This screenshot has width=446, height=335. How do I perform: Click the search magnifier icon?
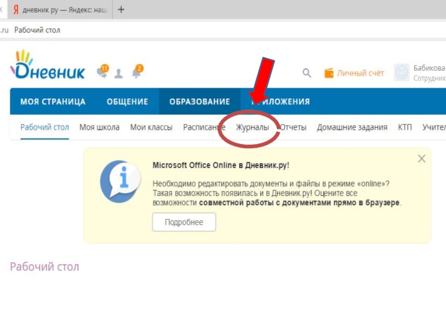307,73
